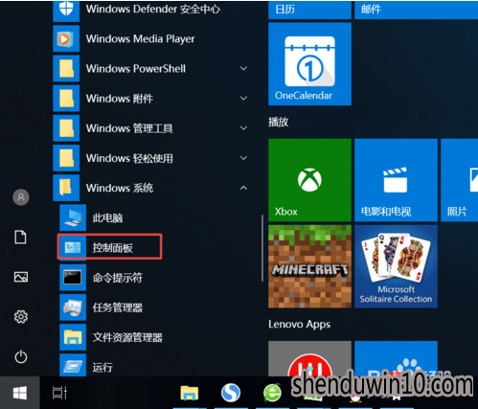Open the 电影和电视 tile

(396, 180)
